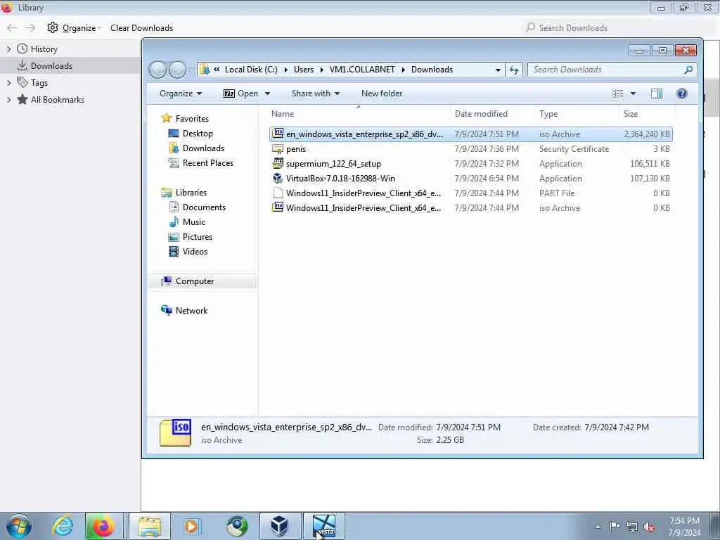
Task: Select Downloads in Library sidebar
Action: click(x=70, y=65)
